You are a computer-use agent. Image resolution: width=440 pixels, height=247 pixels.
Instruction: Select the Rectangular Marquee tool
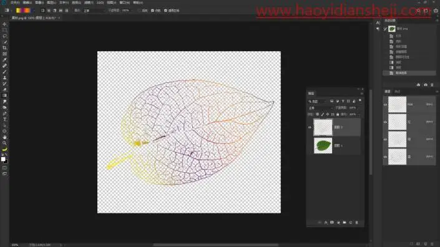(x=4, y=31)
